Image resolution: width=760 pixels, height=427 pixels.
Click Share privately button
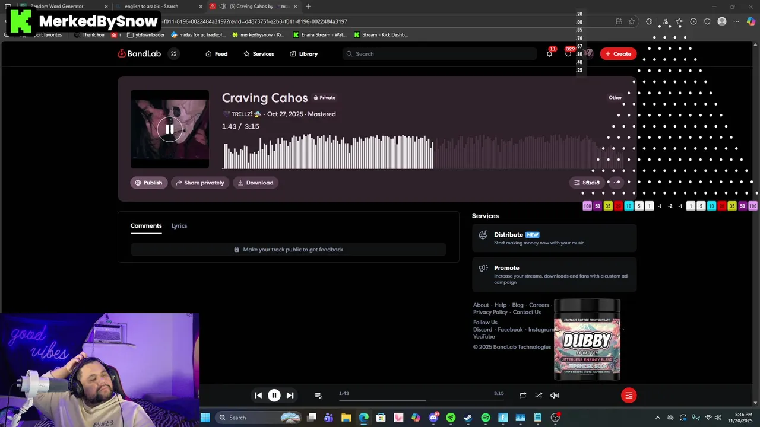tap(201, 183)
